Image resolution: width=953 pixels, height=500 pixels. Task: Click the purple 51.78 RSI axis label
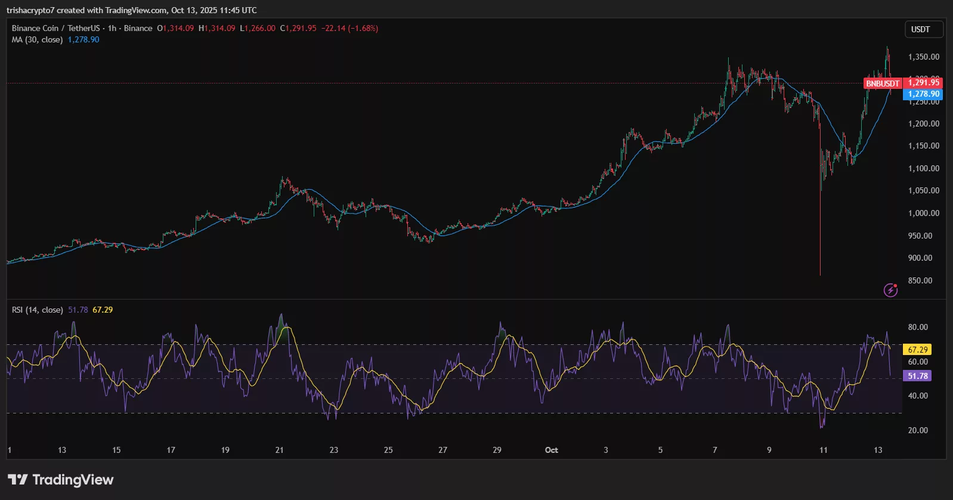click(x=917, y=376)
